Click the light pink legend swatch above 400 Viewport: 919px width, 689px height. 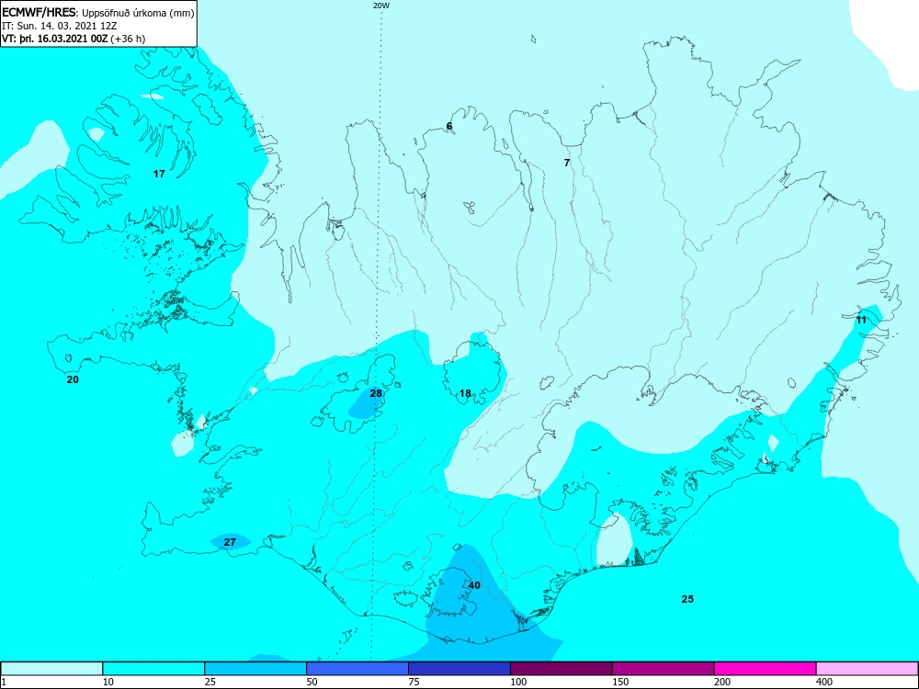point(868,669)
